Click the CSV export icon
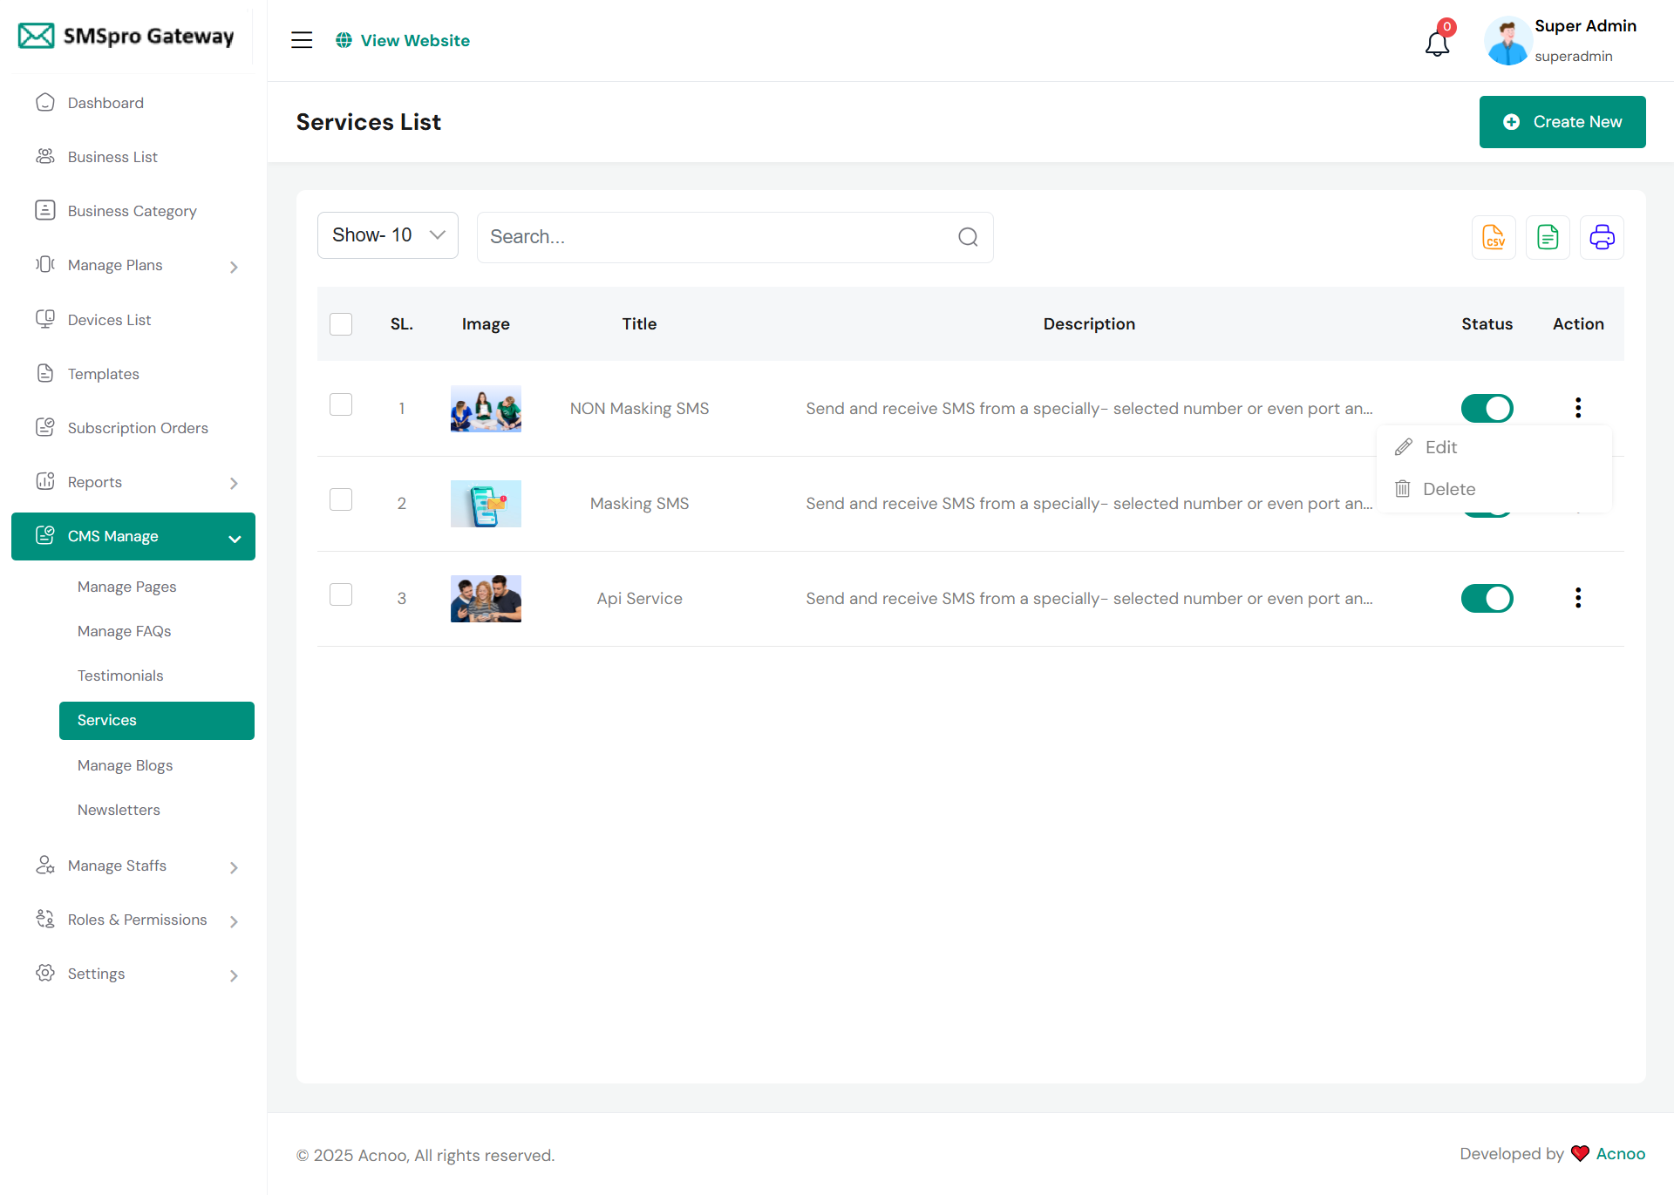 [x=1494, y=237]
